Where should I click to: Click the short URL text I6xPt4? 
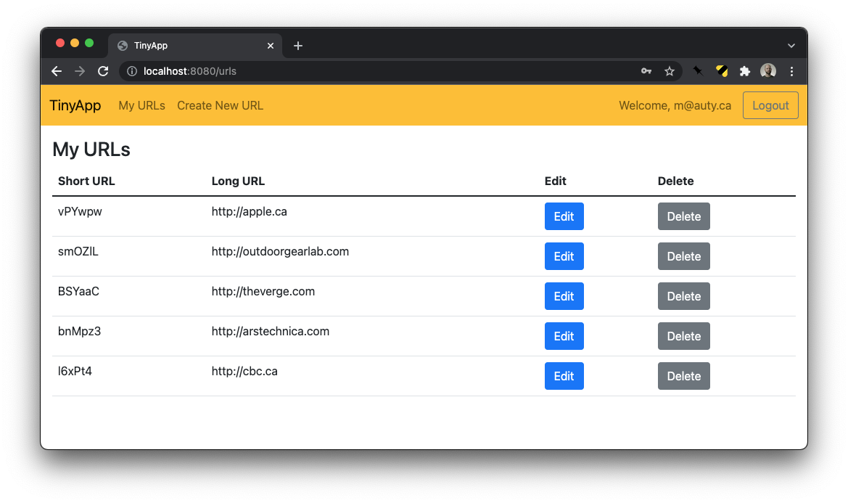point(75,372)
